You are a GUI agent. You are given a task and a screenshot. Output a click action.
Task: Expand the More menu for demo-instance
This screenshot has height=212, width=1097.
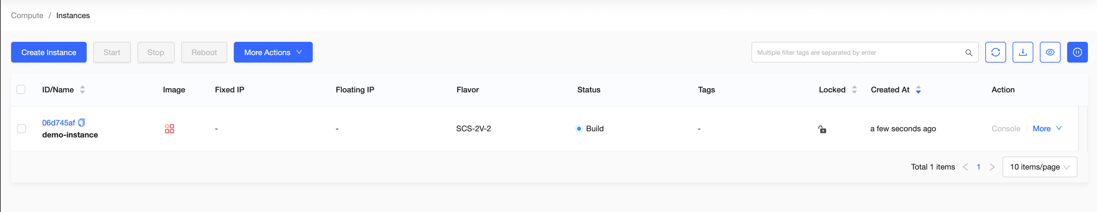1047,129
